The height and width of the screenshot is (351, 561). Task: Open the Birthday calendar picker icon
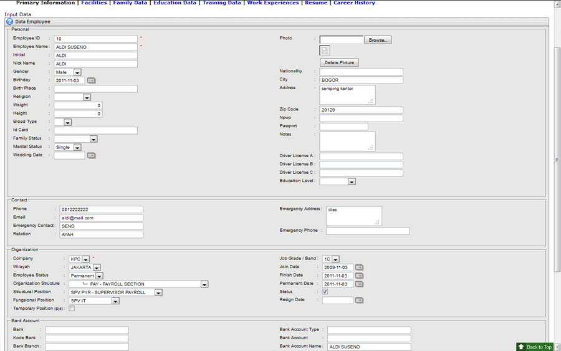91,80
